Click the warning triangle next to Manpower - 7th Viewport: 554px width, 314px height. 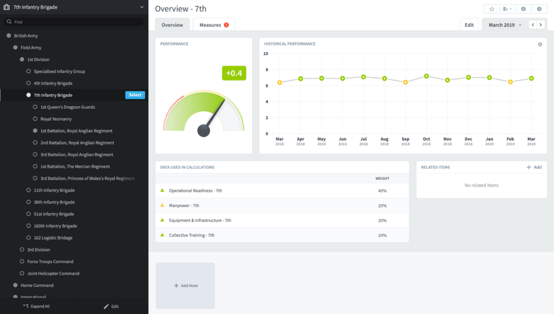[161, 206]
